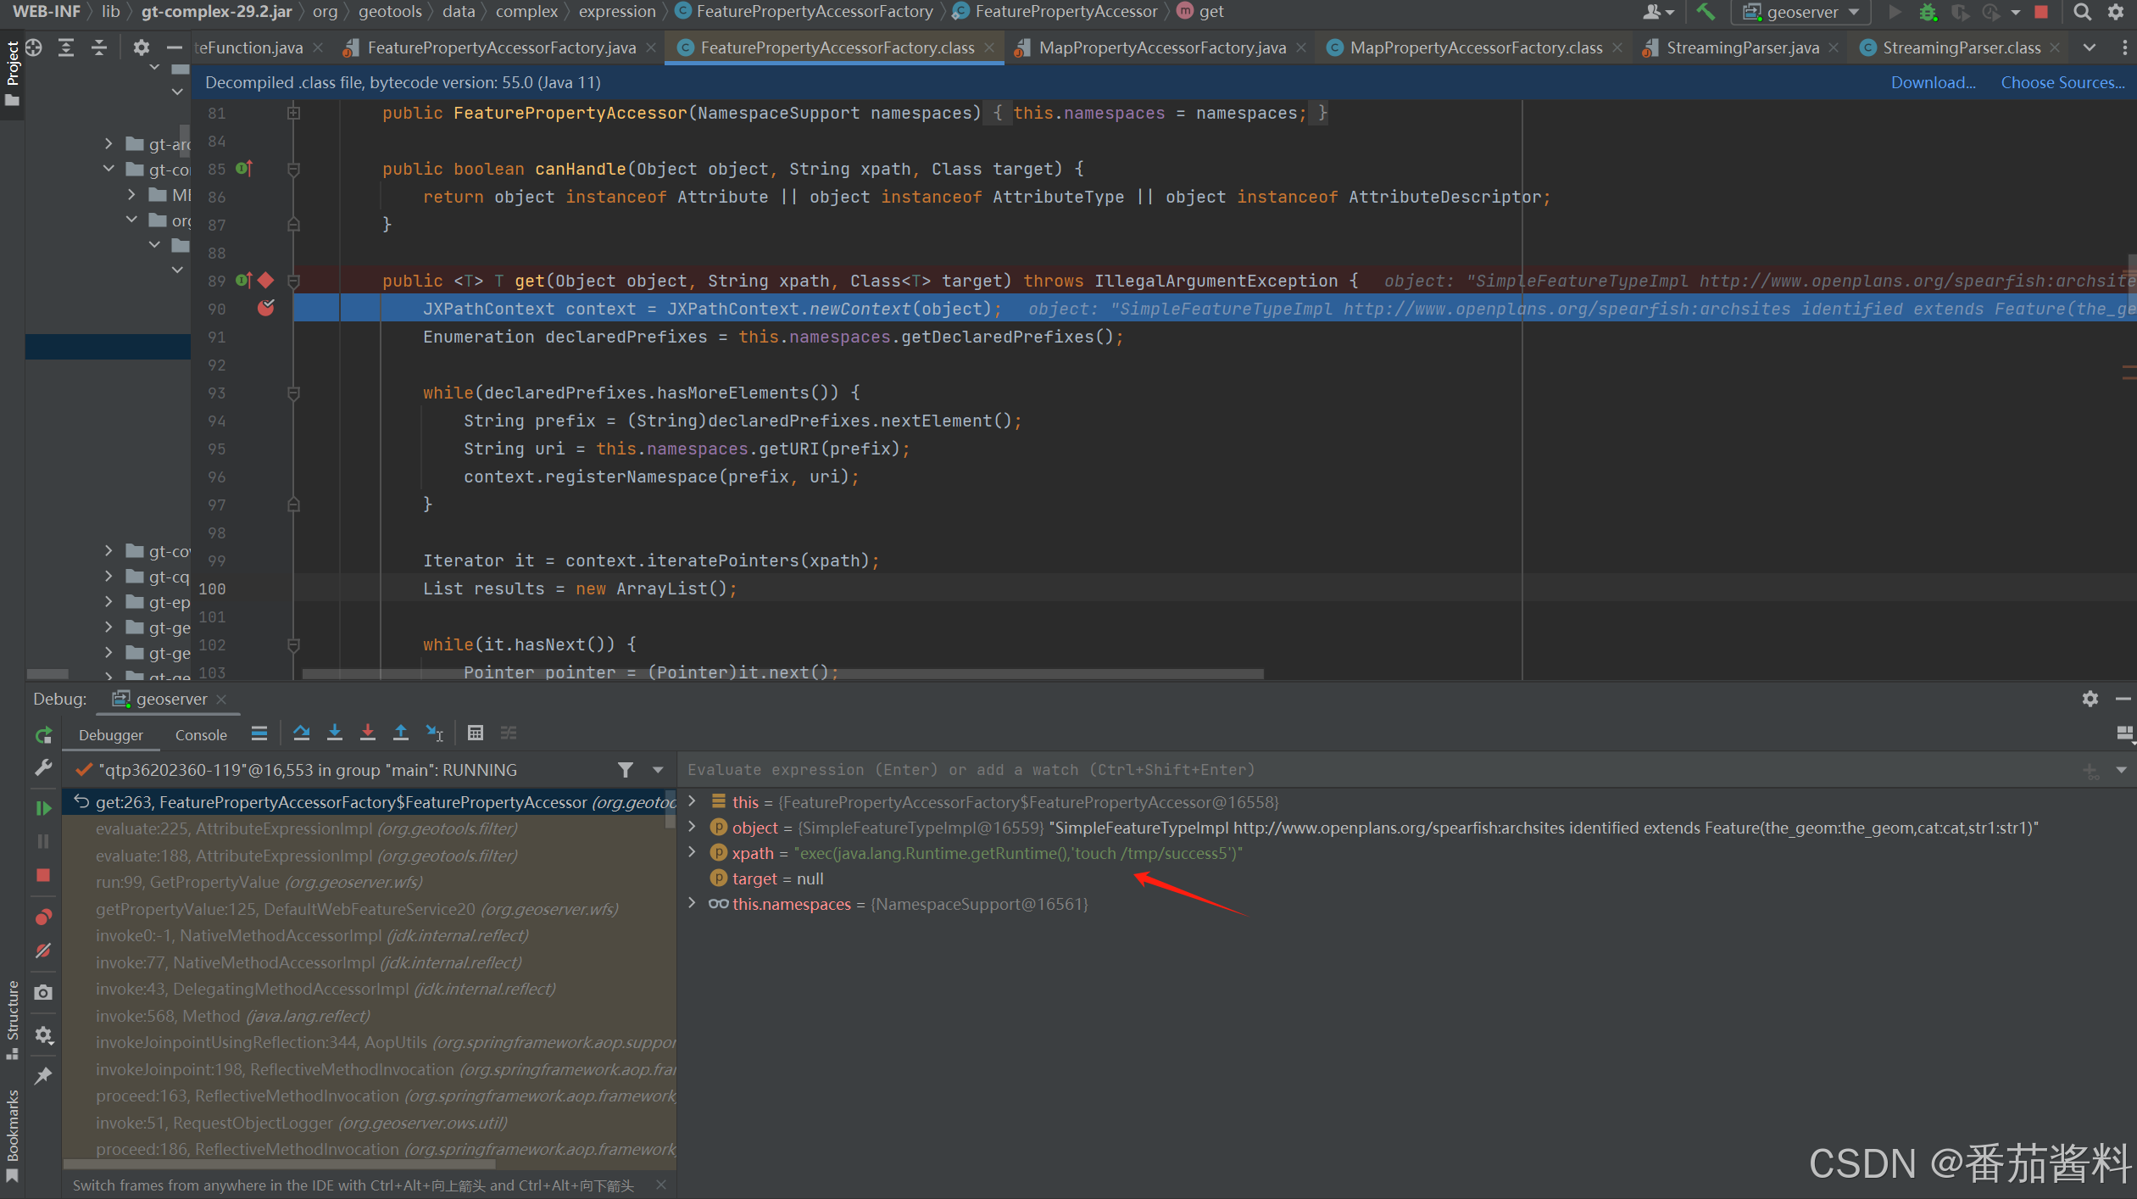2137x1199 pixels.
Task: Expand gt-cq folder in Project tree
Action: (x=109, y=577)
